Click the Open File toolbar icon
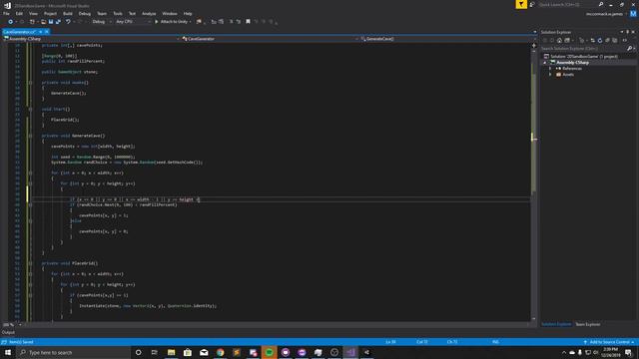639x359 pixels. 43,22
